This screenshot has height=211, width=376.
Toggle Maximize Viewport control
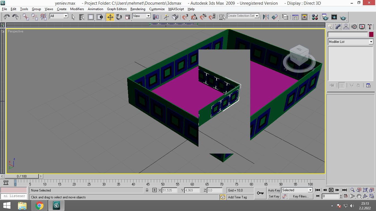[x=372, y=196]
